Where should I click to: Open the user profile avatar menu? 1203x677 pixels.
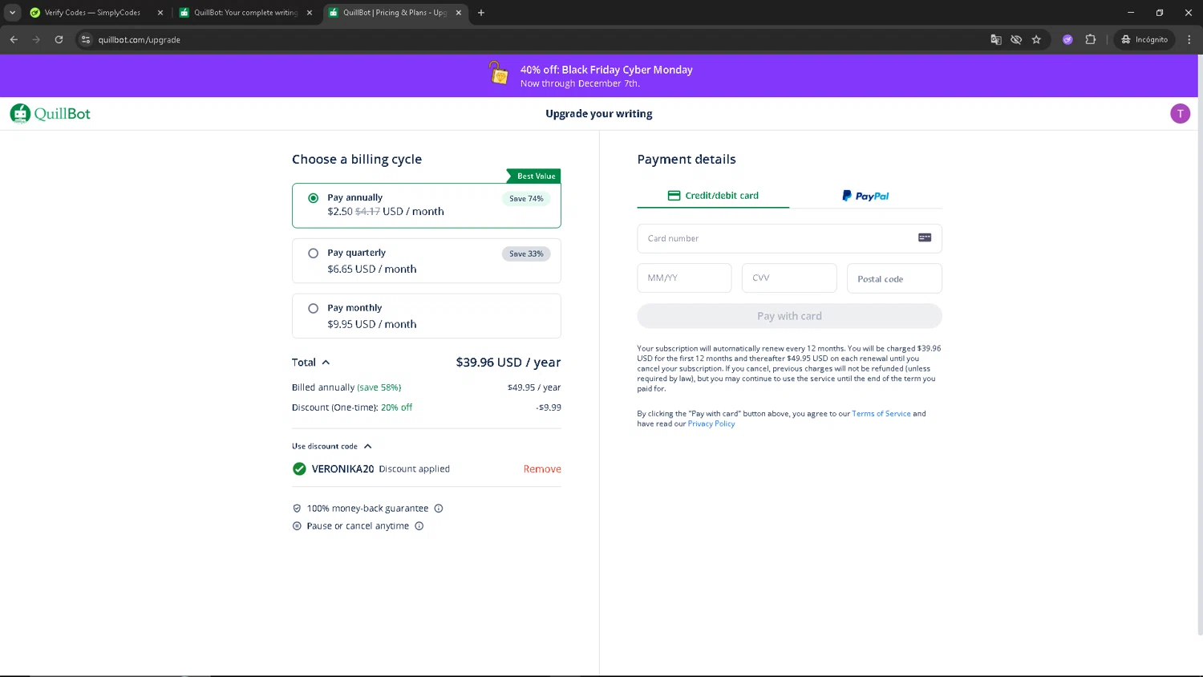coord(1180,114)
